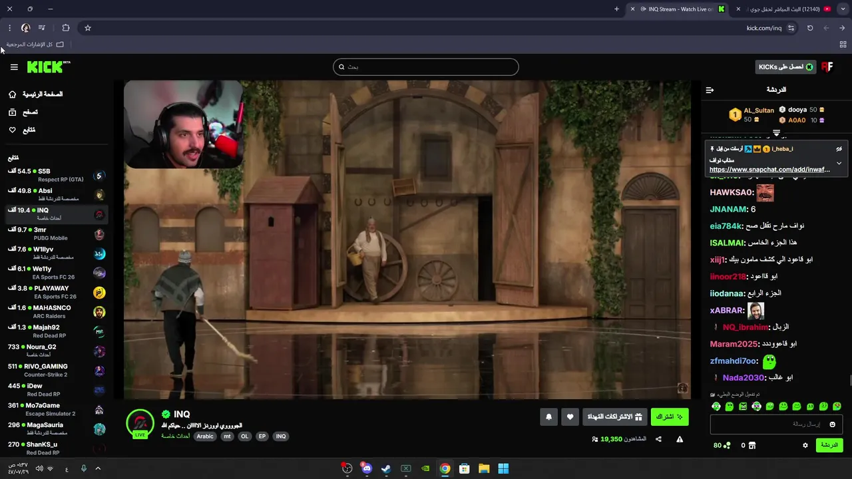Open Steam from the taskbar
Viewport: 852px width, 479px height.
pos(386,468)
